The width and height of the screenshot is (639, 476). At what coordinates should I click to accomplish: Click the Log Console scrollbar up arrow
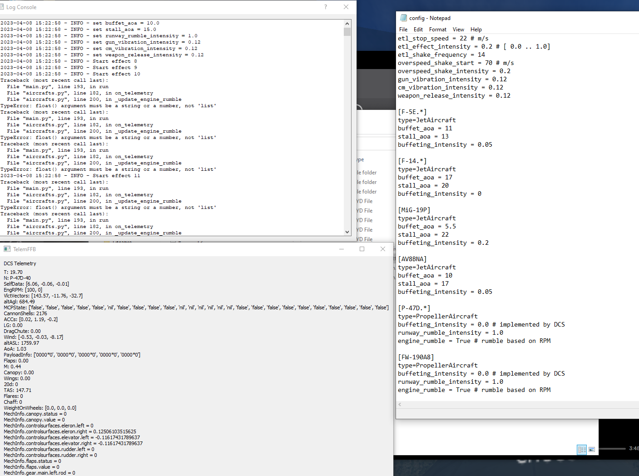[347, 24]
